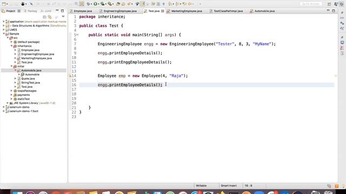Maximize the editor area
This screenshot has height=194, width=346.
pyautogui.click(x=334, y=11)
